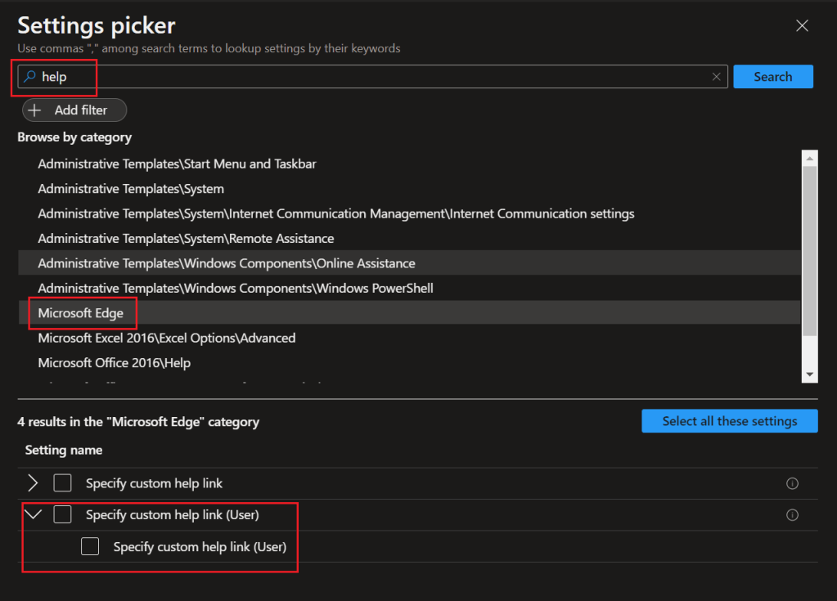Screen dimensions: 837x601
Task: Check the Specify custom help link checkbox
Action: tap(63, 483)
